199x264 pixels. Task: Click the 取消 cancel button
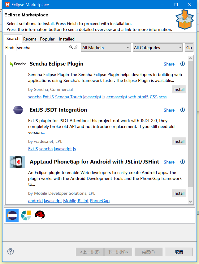(179, 252)
